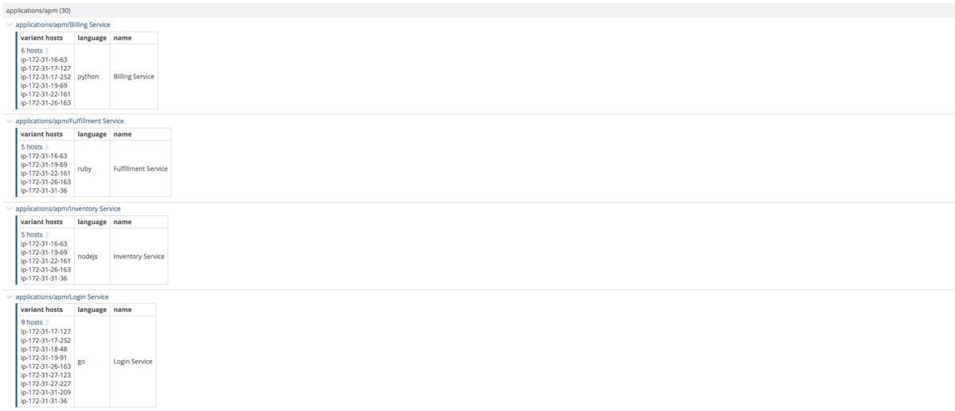Image resolution: width=955 pixels, height=411 pixels.
Task: Click the 6 hosts link
Action: 32,51
